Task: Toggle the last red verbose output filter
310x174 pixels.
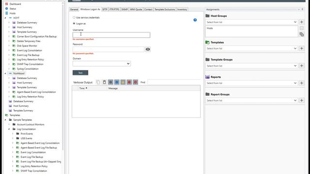Action: (x=136, y=82)
